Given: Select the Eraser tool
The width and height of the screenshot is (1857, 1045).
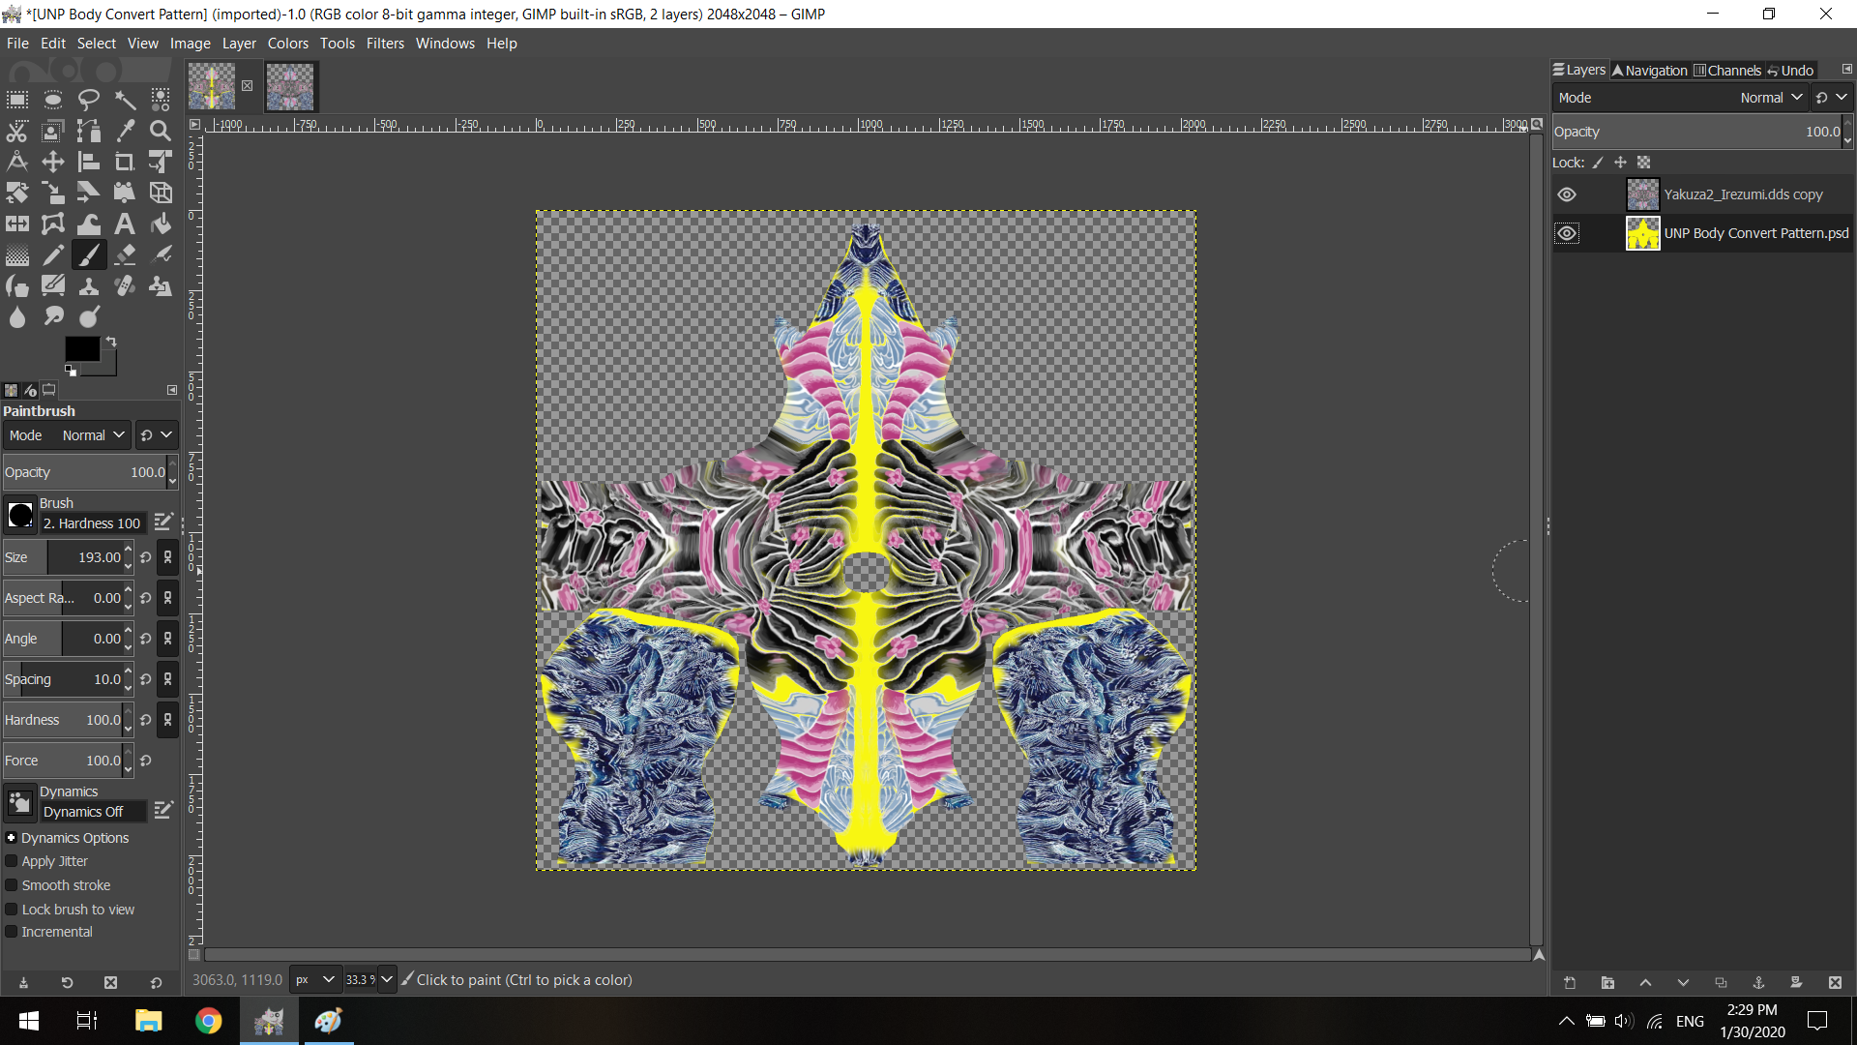Looking at the screenshot, I should (125, 254).
